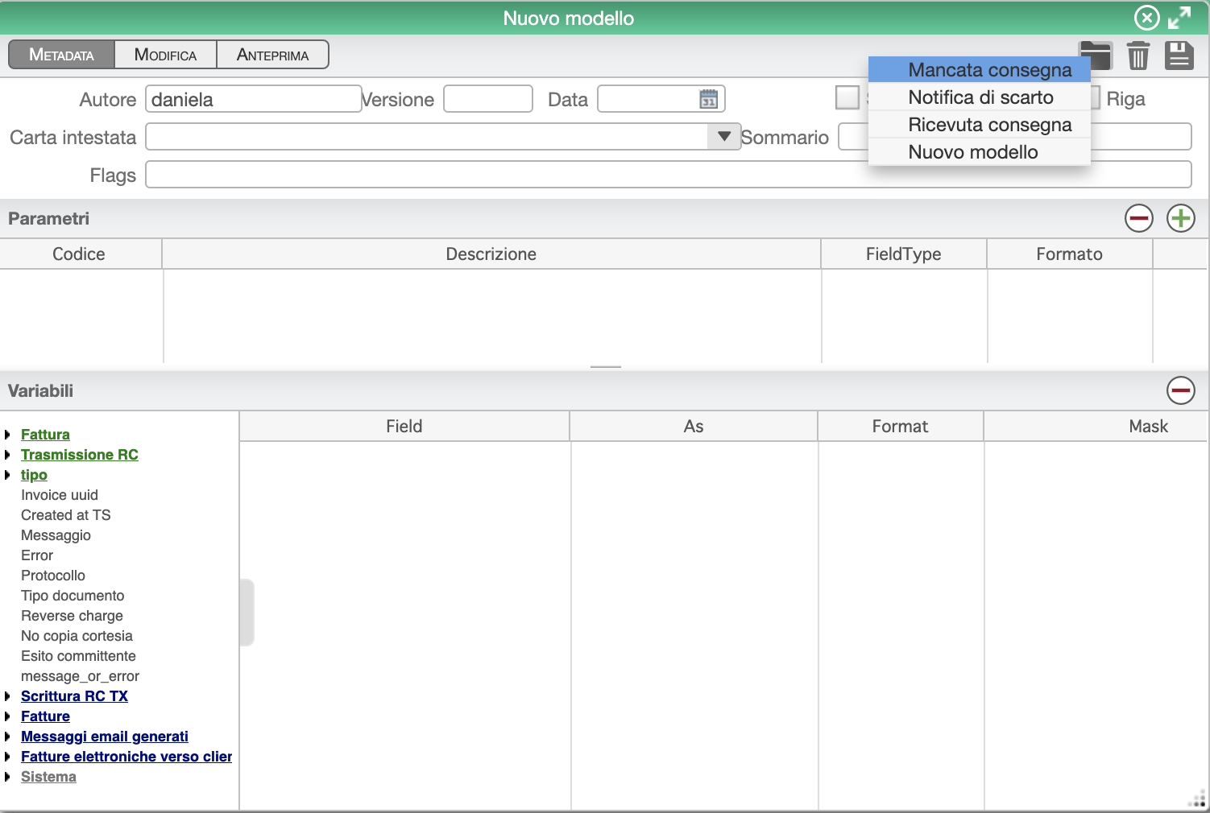Expand the Fattura tree node
The image size is (1210, 813).
coord(7,435)
